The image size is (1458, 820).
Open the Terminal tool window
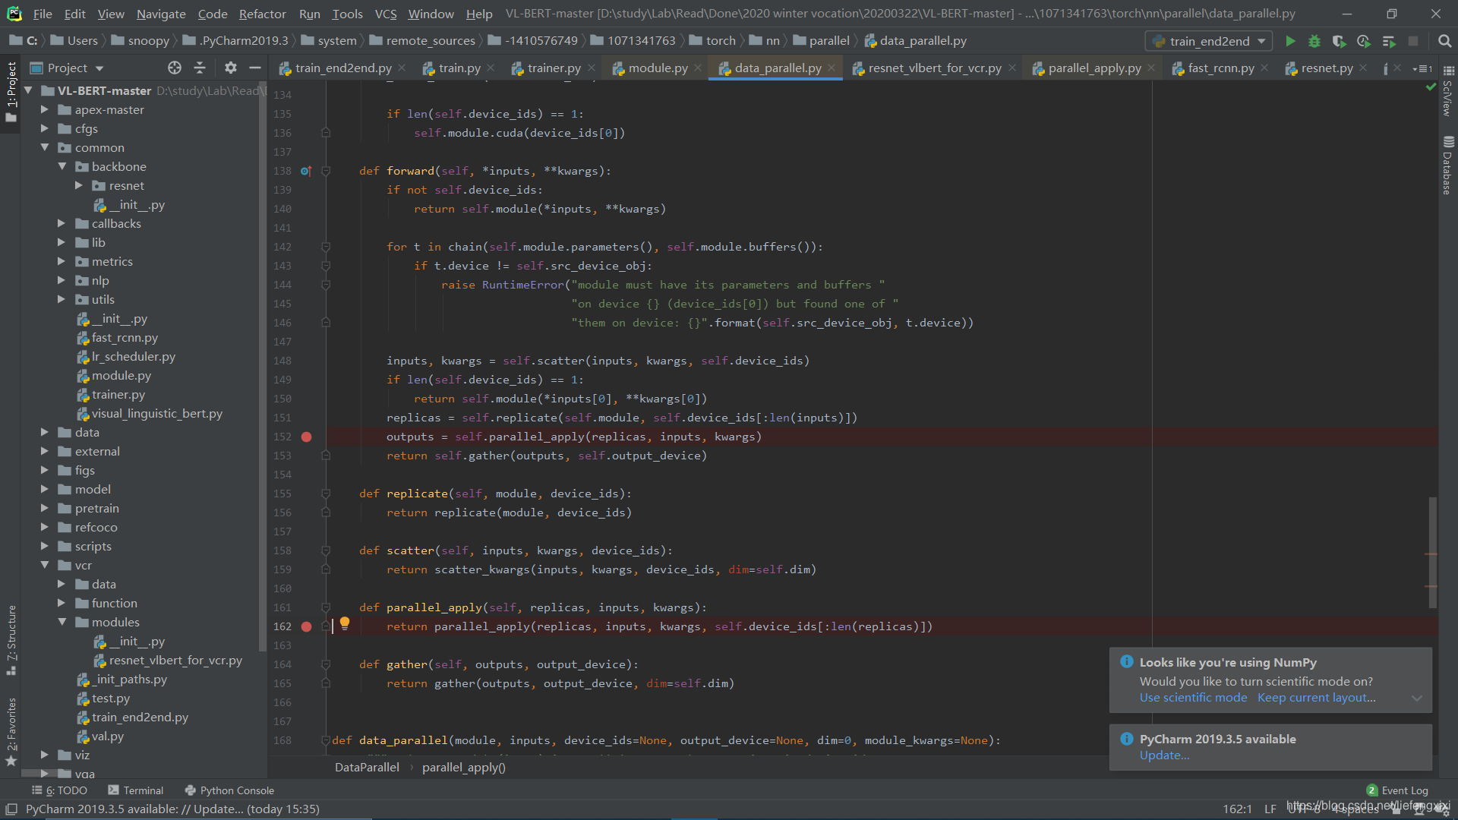(135, 790)
